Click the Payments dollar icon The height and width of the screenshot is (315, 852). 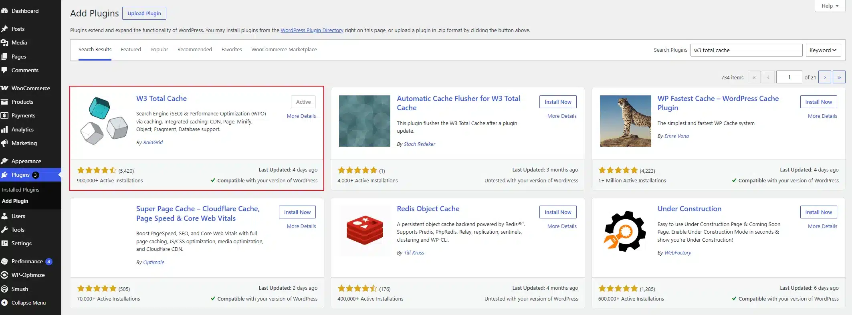tap(4, 115)
